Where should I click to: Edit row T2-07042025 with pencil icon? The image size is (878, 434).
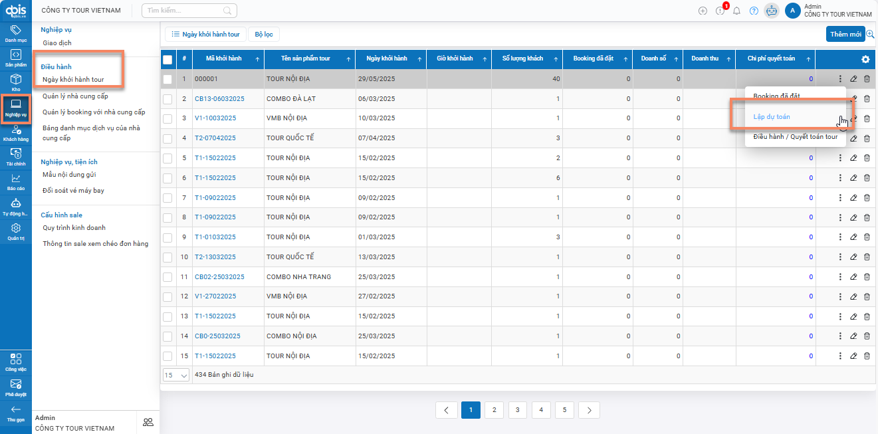click(x=854, y=138)
